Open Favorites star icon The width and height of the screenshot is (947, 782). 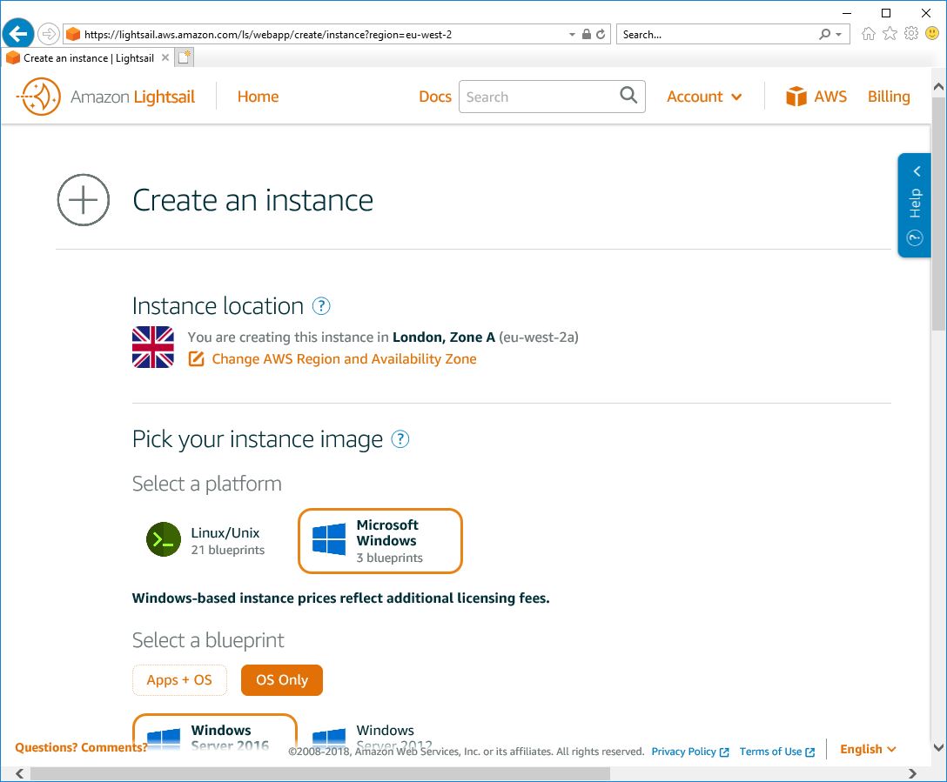(x=890, y=34)
